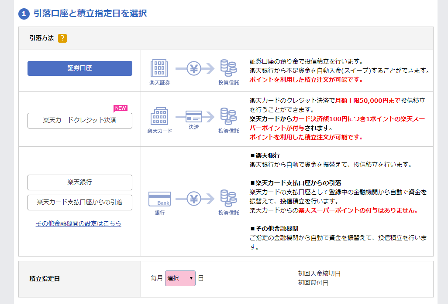Image resolution: width=448 pixels, height=304 pixels.
Task: Click the yellow help question-mark icon beside 引落方法
Action: 62,38
